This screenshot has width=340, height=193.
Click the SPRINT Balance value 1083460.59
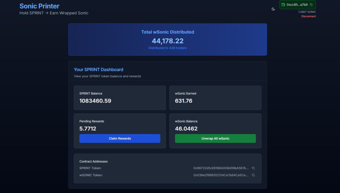pyautogui.click(x=95, y=101)
